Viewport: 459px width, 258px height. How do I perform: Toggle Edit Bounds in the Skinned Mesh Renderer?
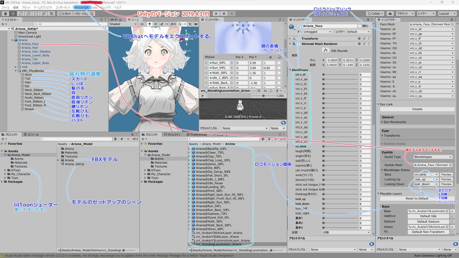(x=326, y=50)
